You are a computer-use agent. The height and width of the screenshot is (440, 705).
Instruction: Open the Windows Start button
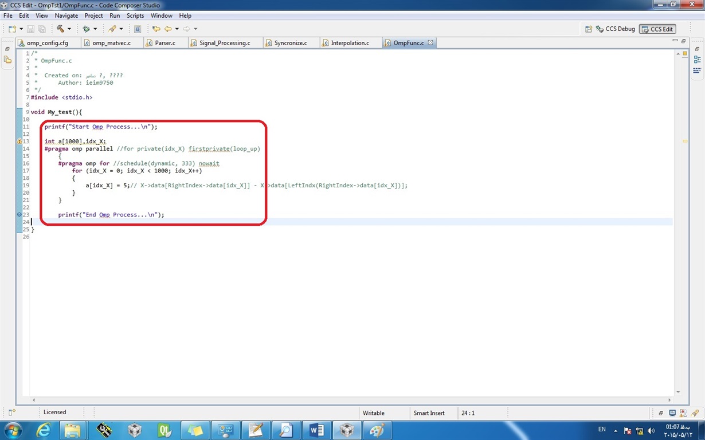[14, 430]
